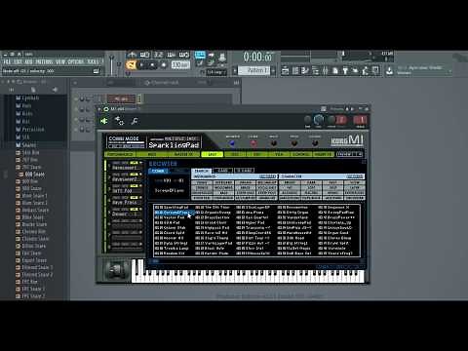Select the Filtered Snare 2 sample
Screen dimensions: 468x351
point(34,275)
